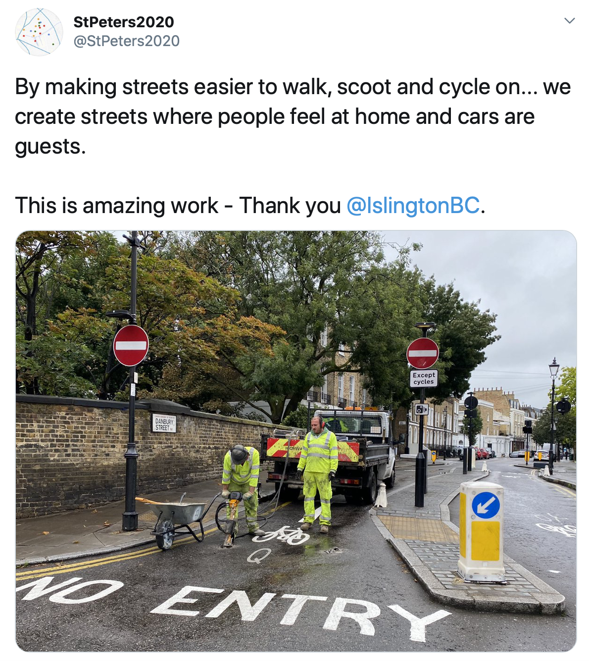589x661 pixels.
Task: Open the @StPeters2020 handle link
Action: (127, 41)
